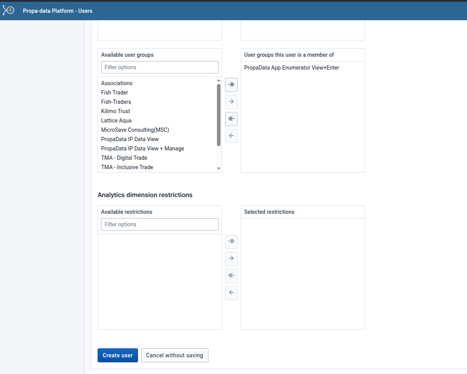This screenshot has height=374, width=467.
Task: Click the Create user button
Action: click(117, 355)
